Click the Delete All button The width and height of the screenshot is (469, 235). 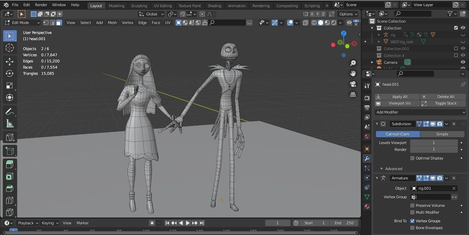click(x=443, y=97)
